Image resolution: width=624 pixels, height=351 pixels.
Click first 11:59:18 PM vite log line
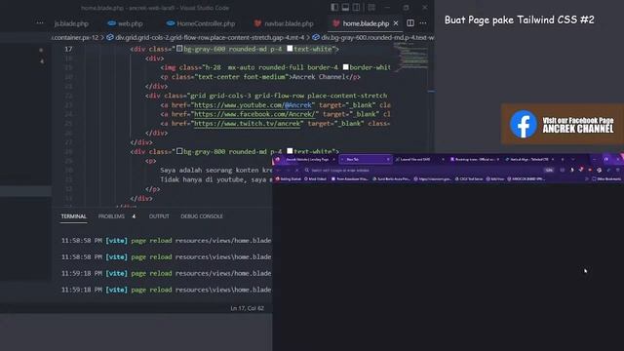tap(166, 273)
